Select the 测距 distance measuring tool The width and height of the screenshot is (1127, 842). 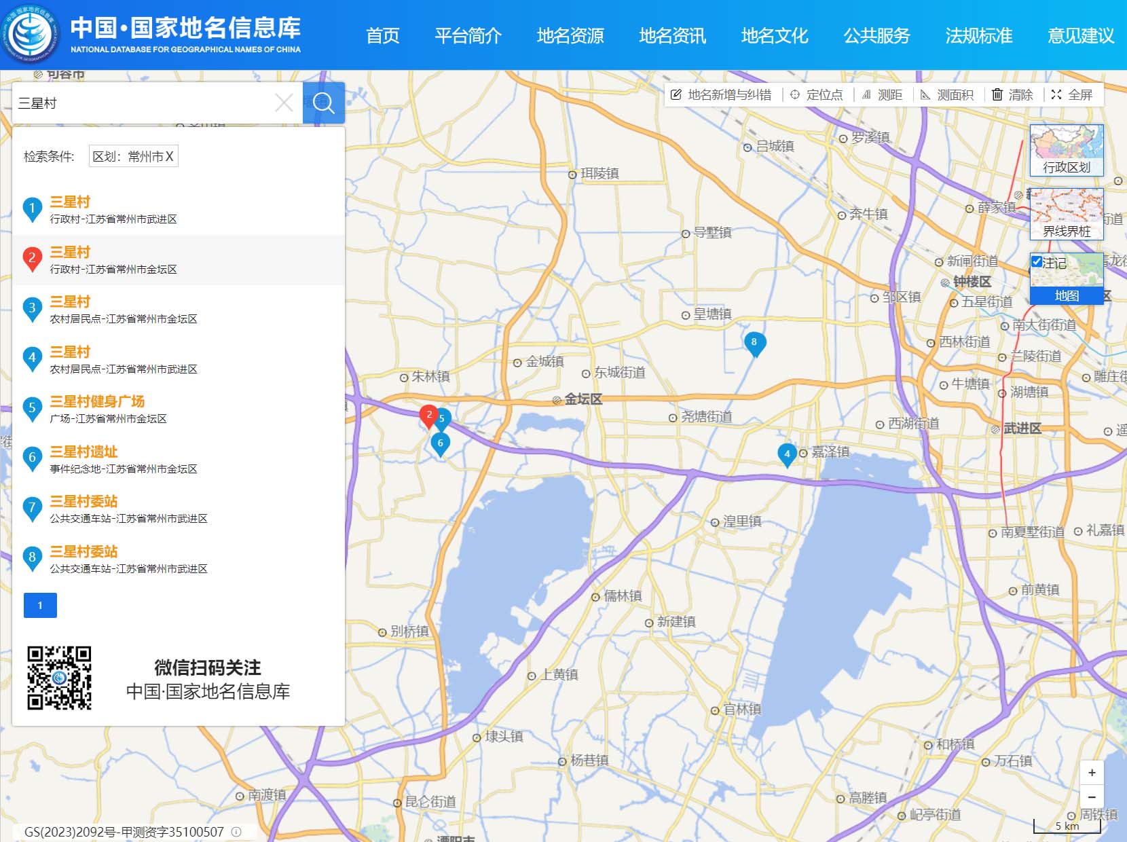click(x=882, y=95)
